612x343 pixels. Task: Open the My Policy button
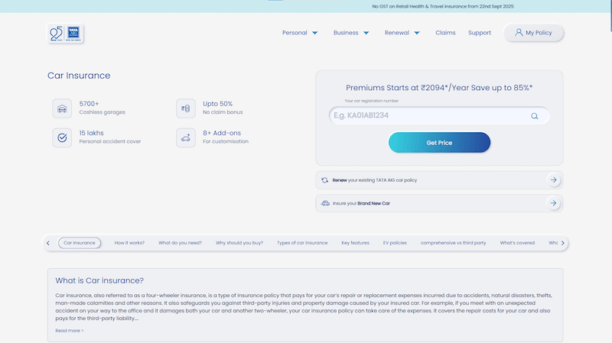coord(534,33)
